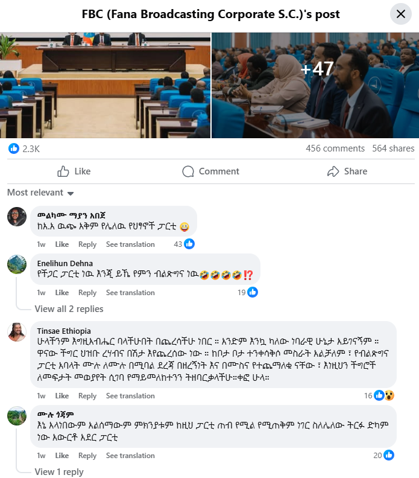Open the 456 comments link
The image size is (419, 478).
(x=335, y=148)
